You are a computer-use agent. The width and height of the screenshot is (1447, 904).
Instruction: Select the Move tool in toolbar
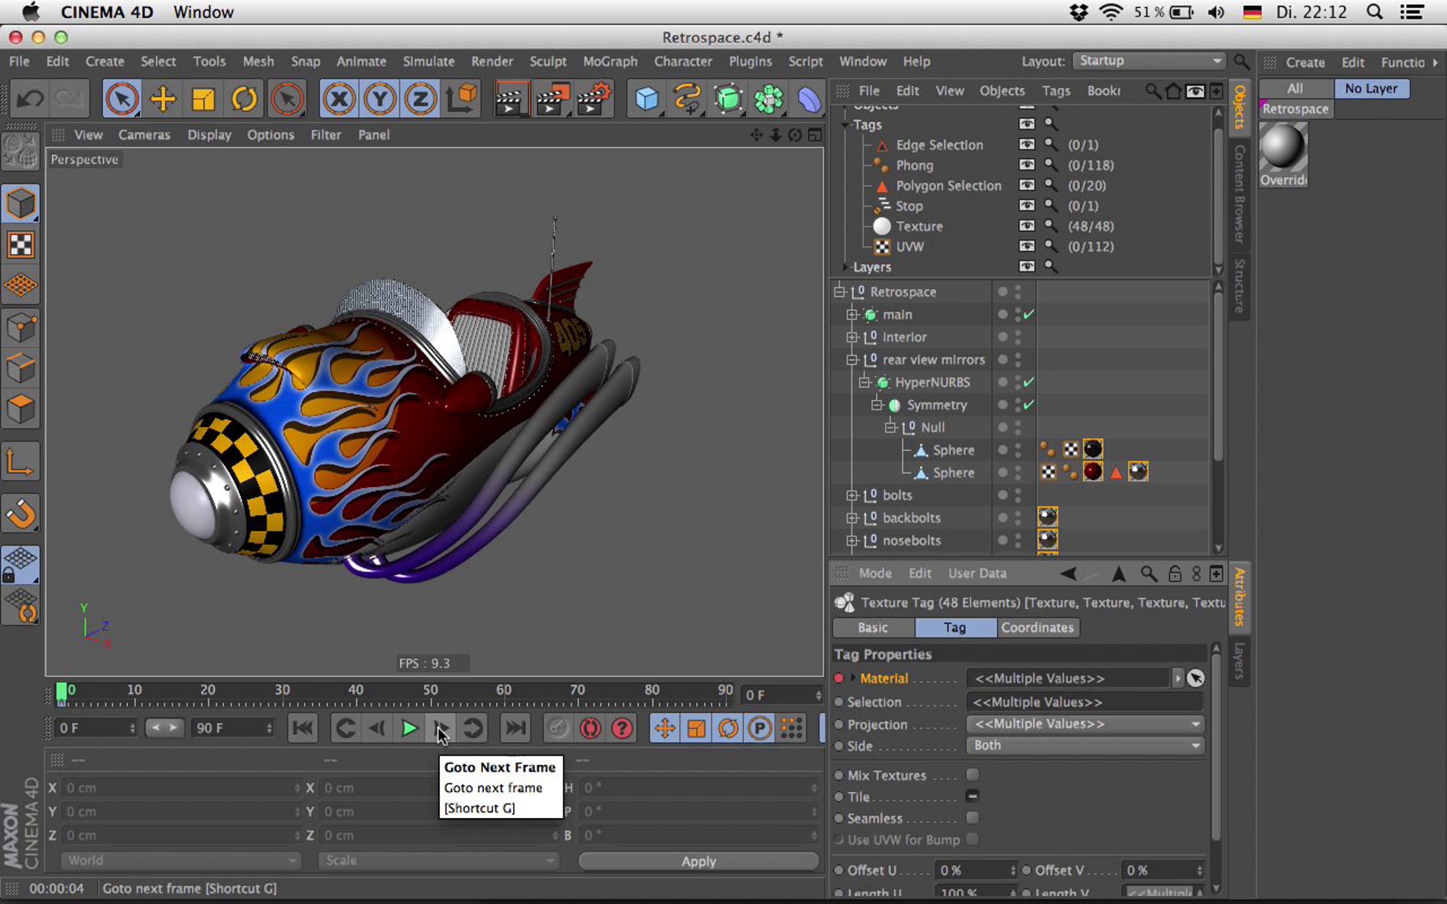coord(162,99)
